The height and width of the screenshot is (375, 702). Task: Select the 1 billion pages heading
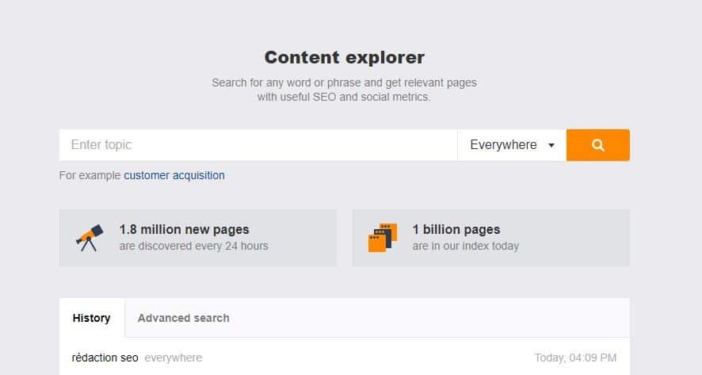456,229
